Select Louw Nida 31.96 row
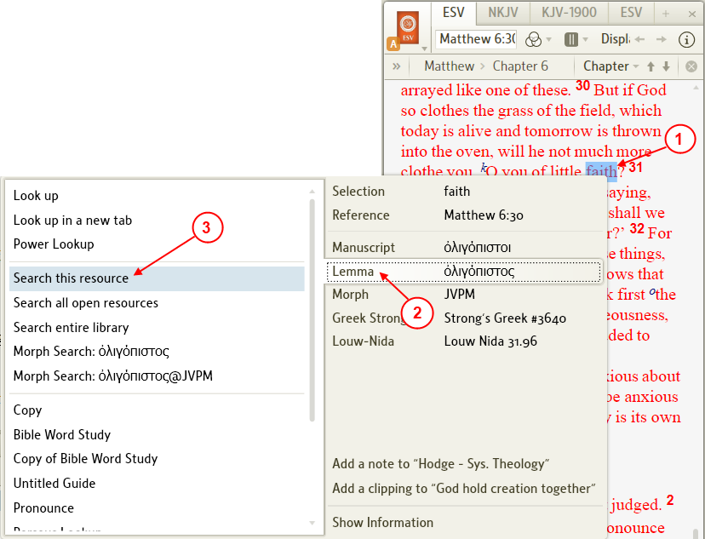 (x=464, y=341)
